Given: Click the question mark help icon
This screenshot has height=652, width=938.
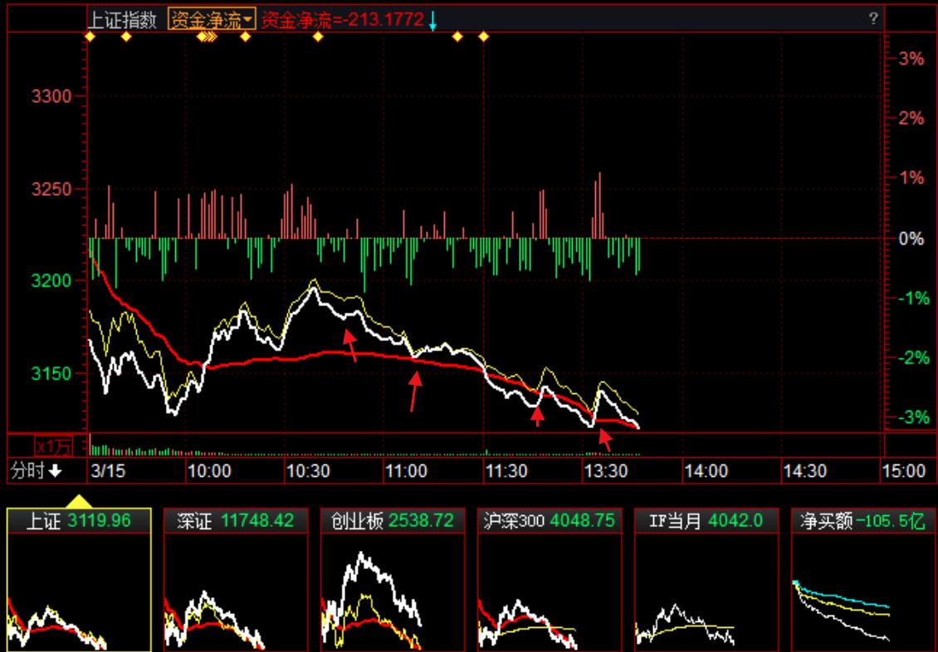Looking at the screenshot, I should click(873, 19).
